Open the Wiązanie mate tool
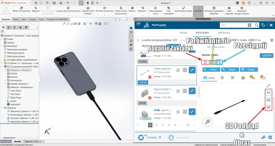The width and height of the screenshot is (275, 146). [36, 8]
